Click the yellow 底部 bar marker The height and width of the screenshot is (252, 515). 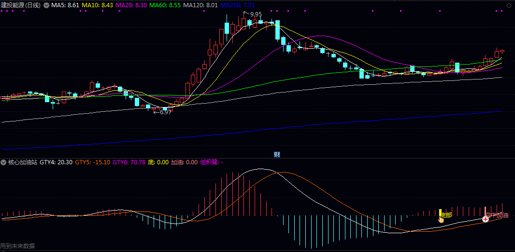[x=441, y=212]
